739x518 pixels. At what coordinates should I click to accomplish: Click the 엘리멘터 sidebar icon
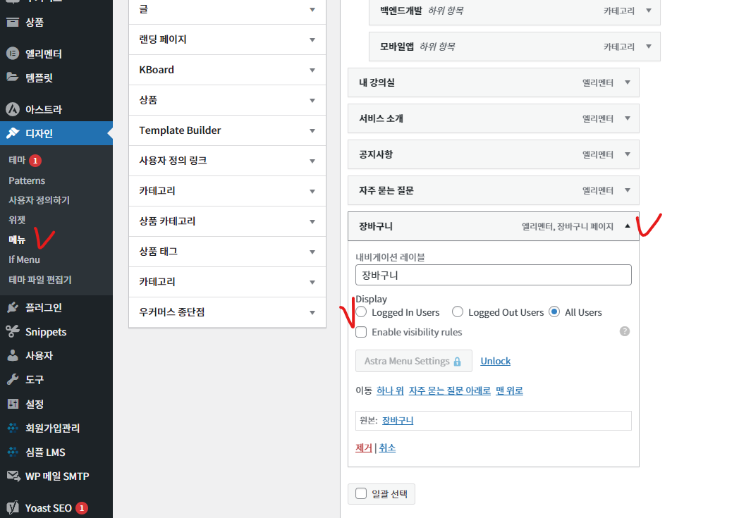tap(13, 54)
